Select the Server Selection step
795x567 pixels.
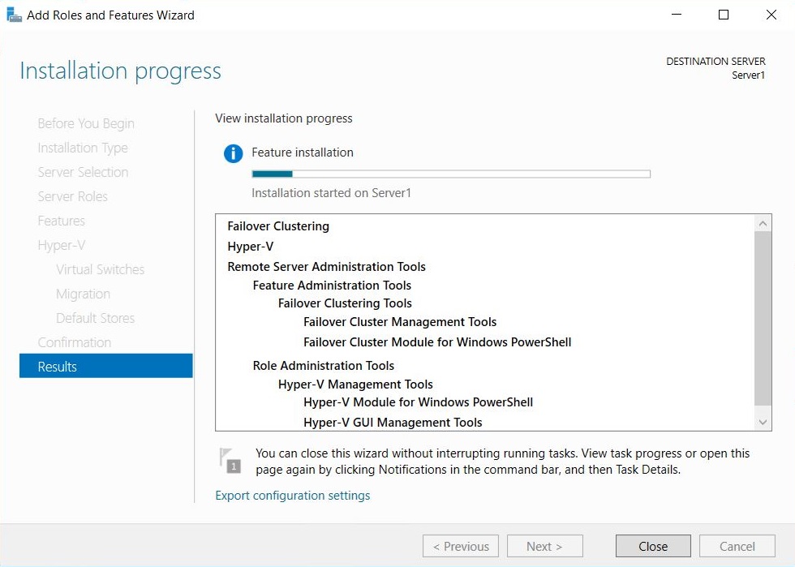click(x=83, y=173)
